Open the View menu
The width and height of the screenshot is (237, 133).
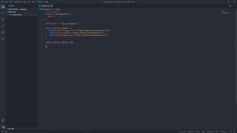(x=24, y=2)
